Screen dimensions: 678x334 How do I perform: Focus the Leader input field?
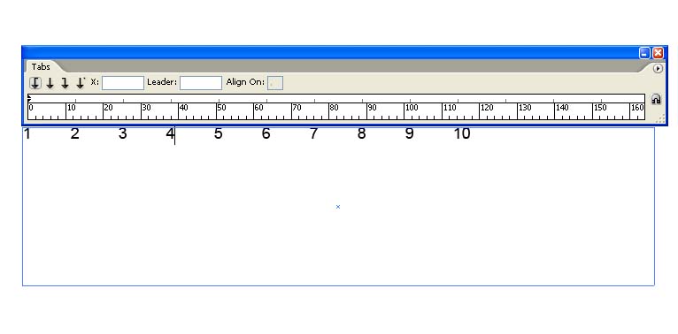201,83
